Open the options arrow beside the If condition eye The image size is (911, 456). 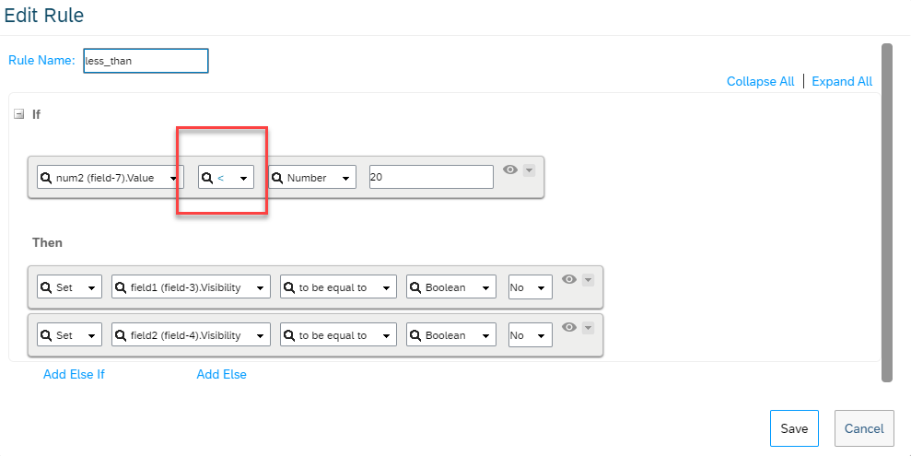(529, 170)
